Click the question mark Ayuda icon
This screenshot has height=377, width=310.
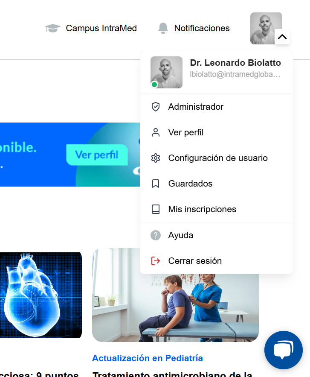click(156, 235)
